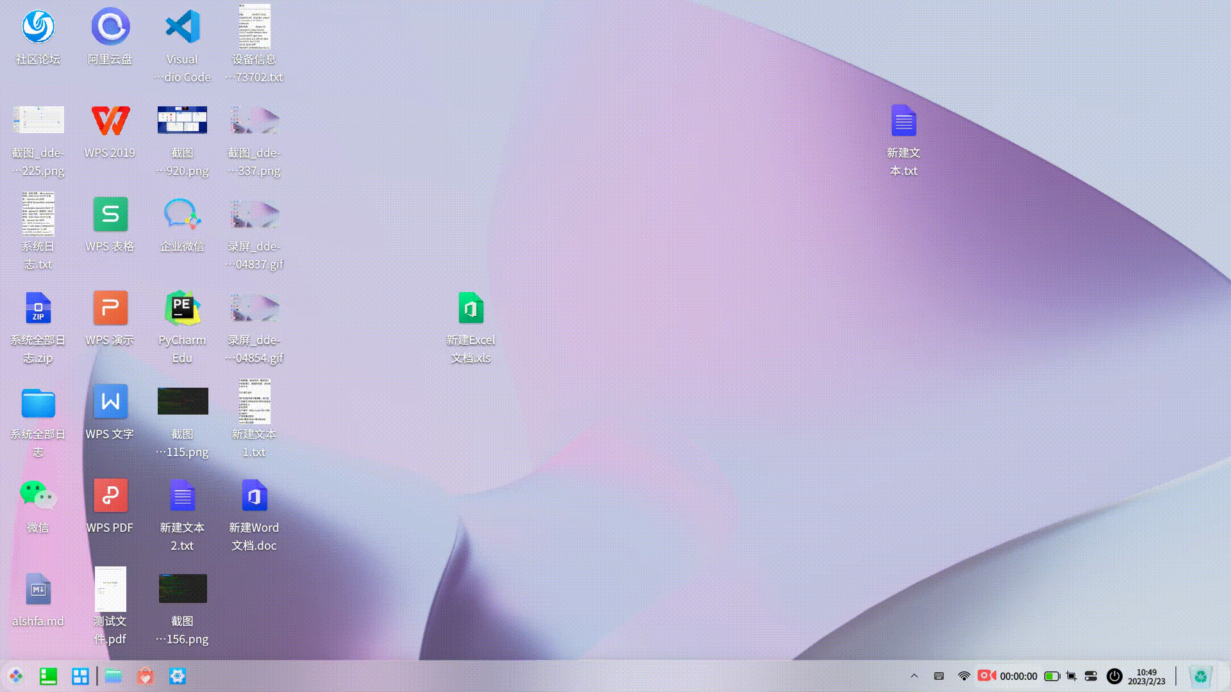The height and width of the screenshot is (692, 1231).
Task: Click the screen recorder in the system tray
Action: click(x=985, y=675)
